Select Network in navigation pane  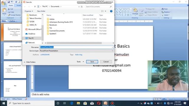[x=31, y=43]
